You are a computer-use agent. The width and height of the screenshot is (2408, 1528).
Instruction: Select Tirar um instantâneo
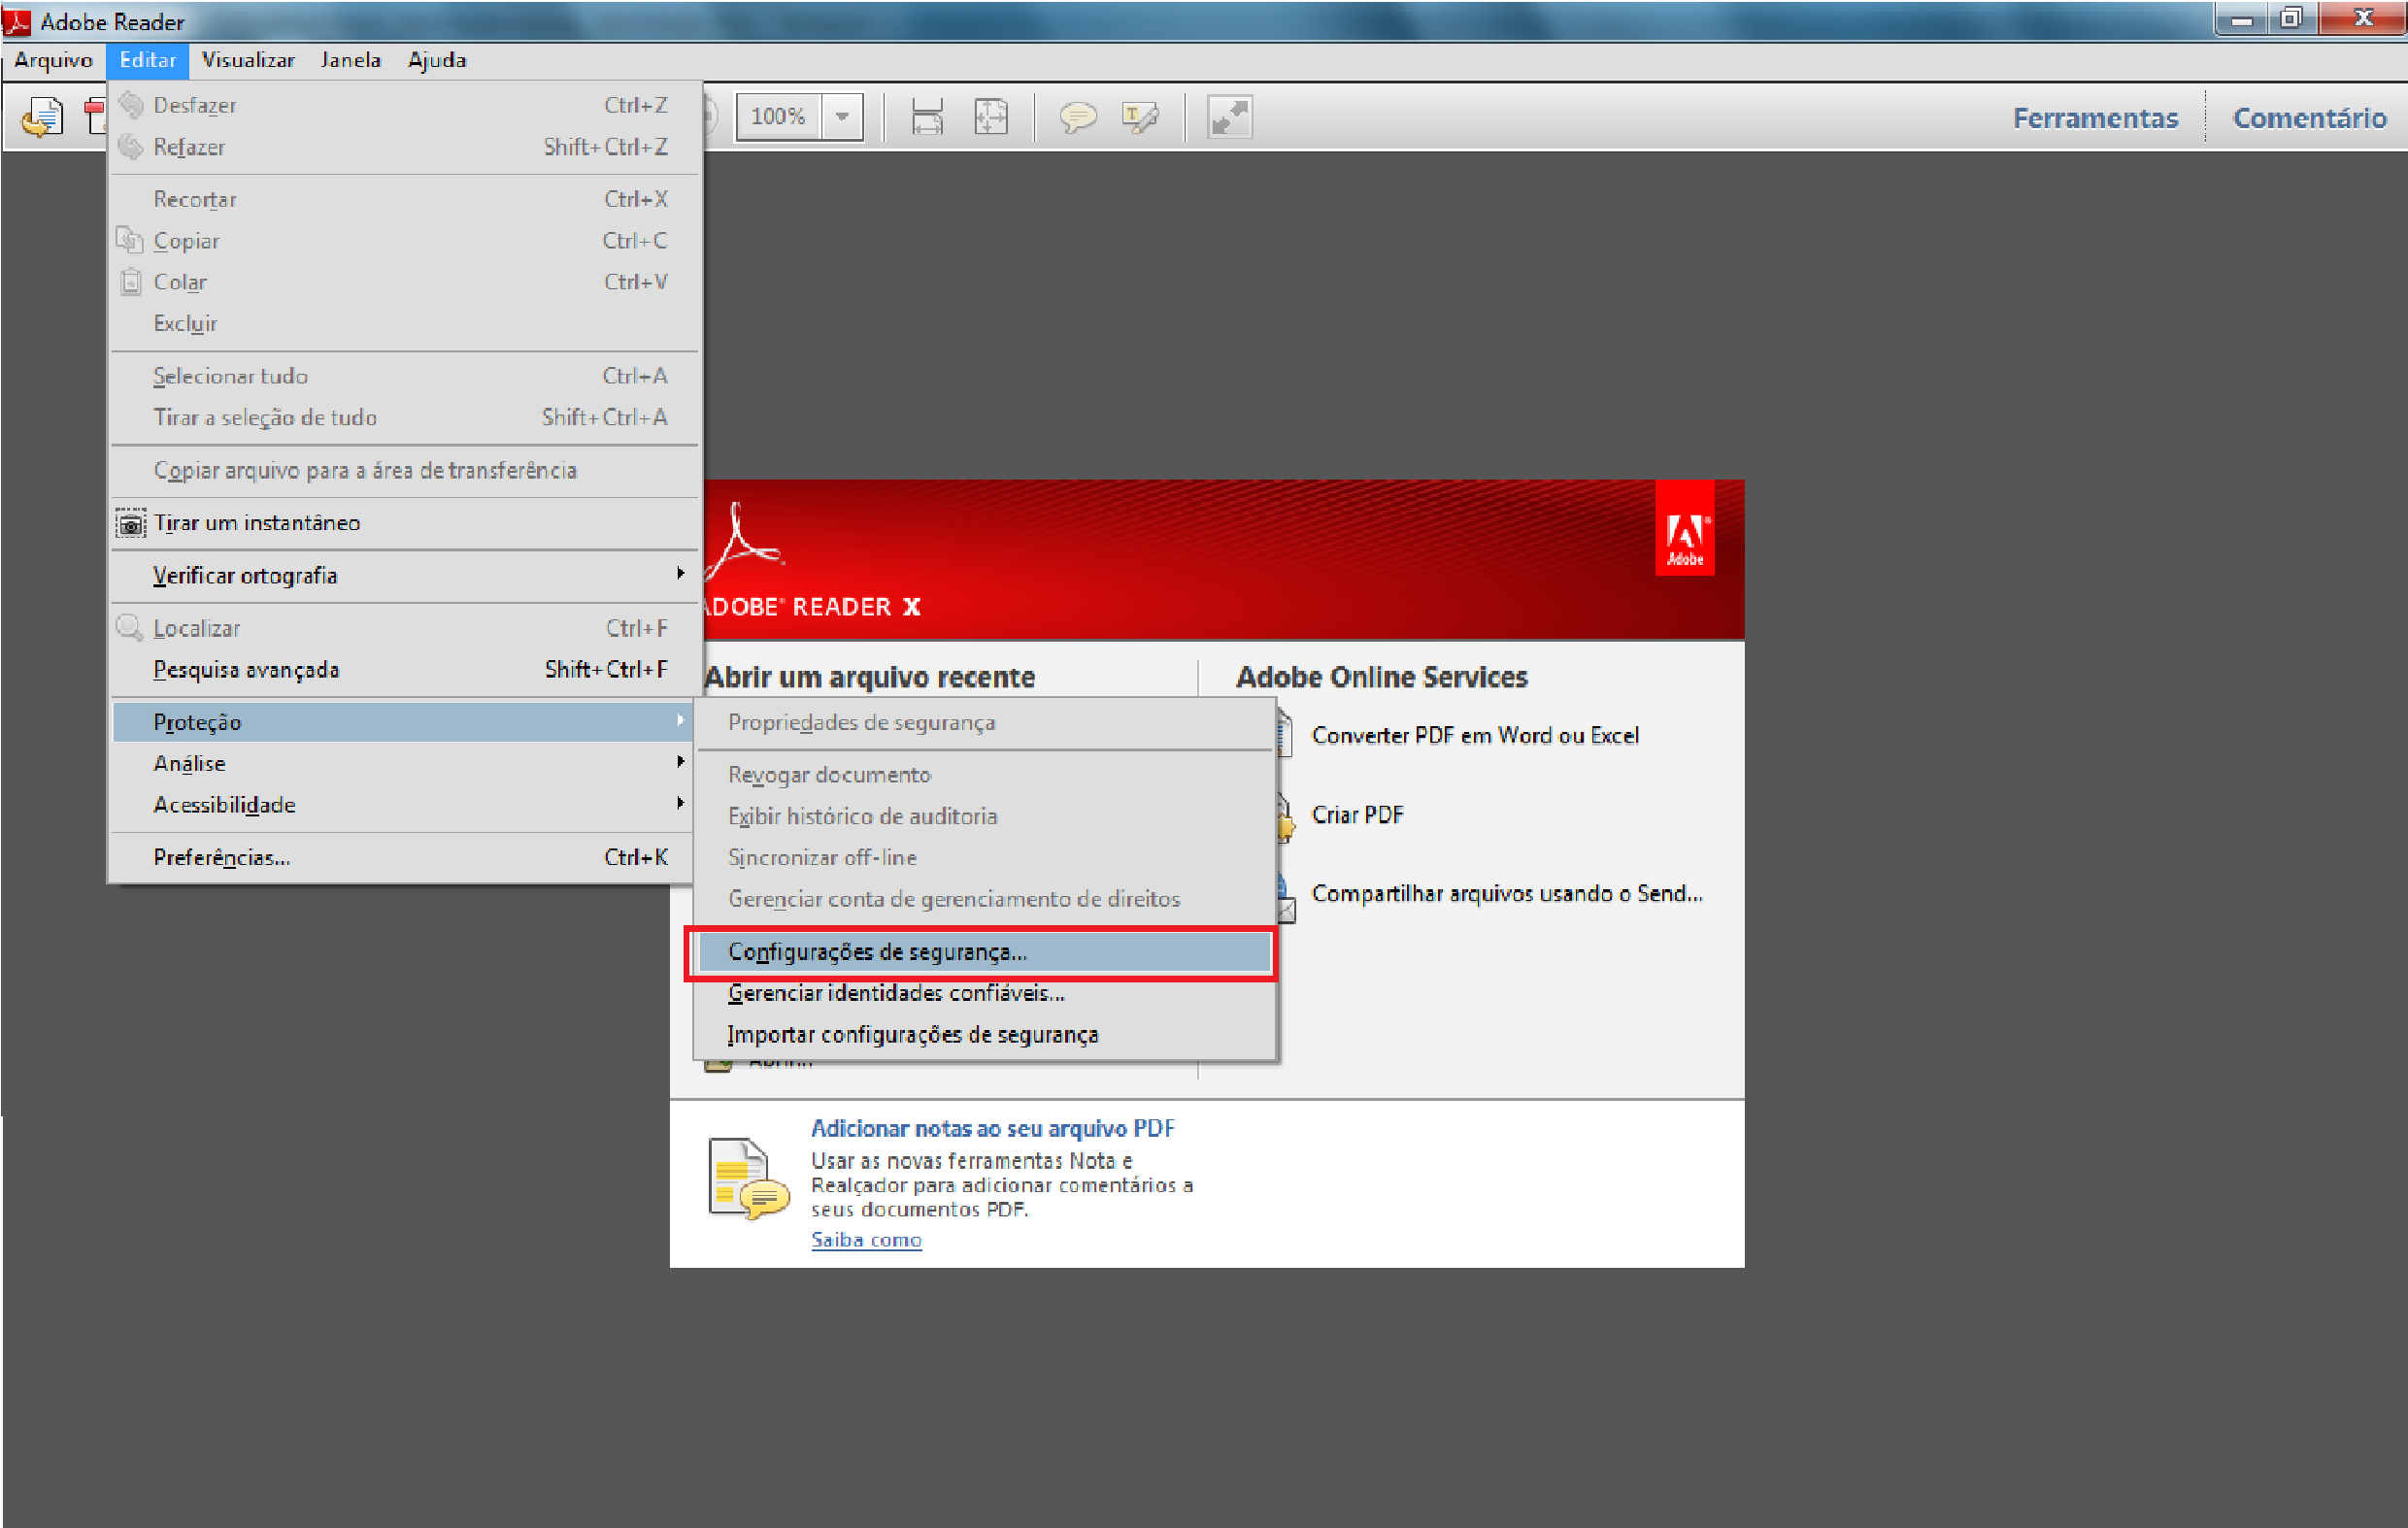tap(405, 523)
